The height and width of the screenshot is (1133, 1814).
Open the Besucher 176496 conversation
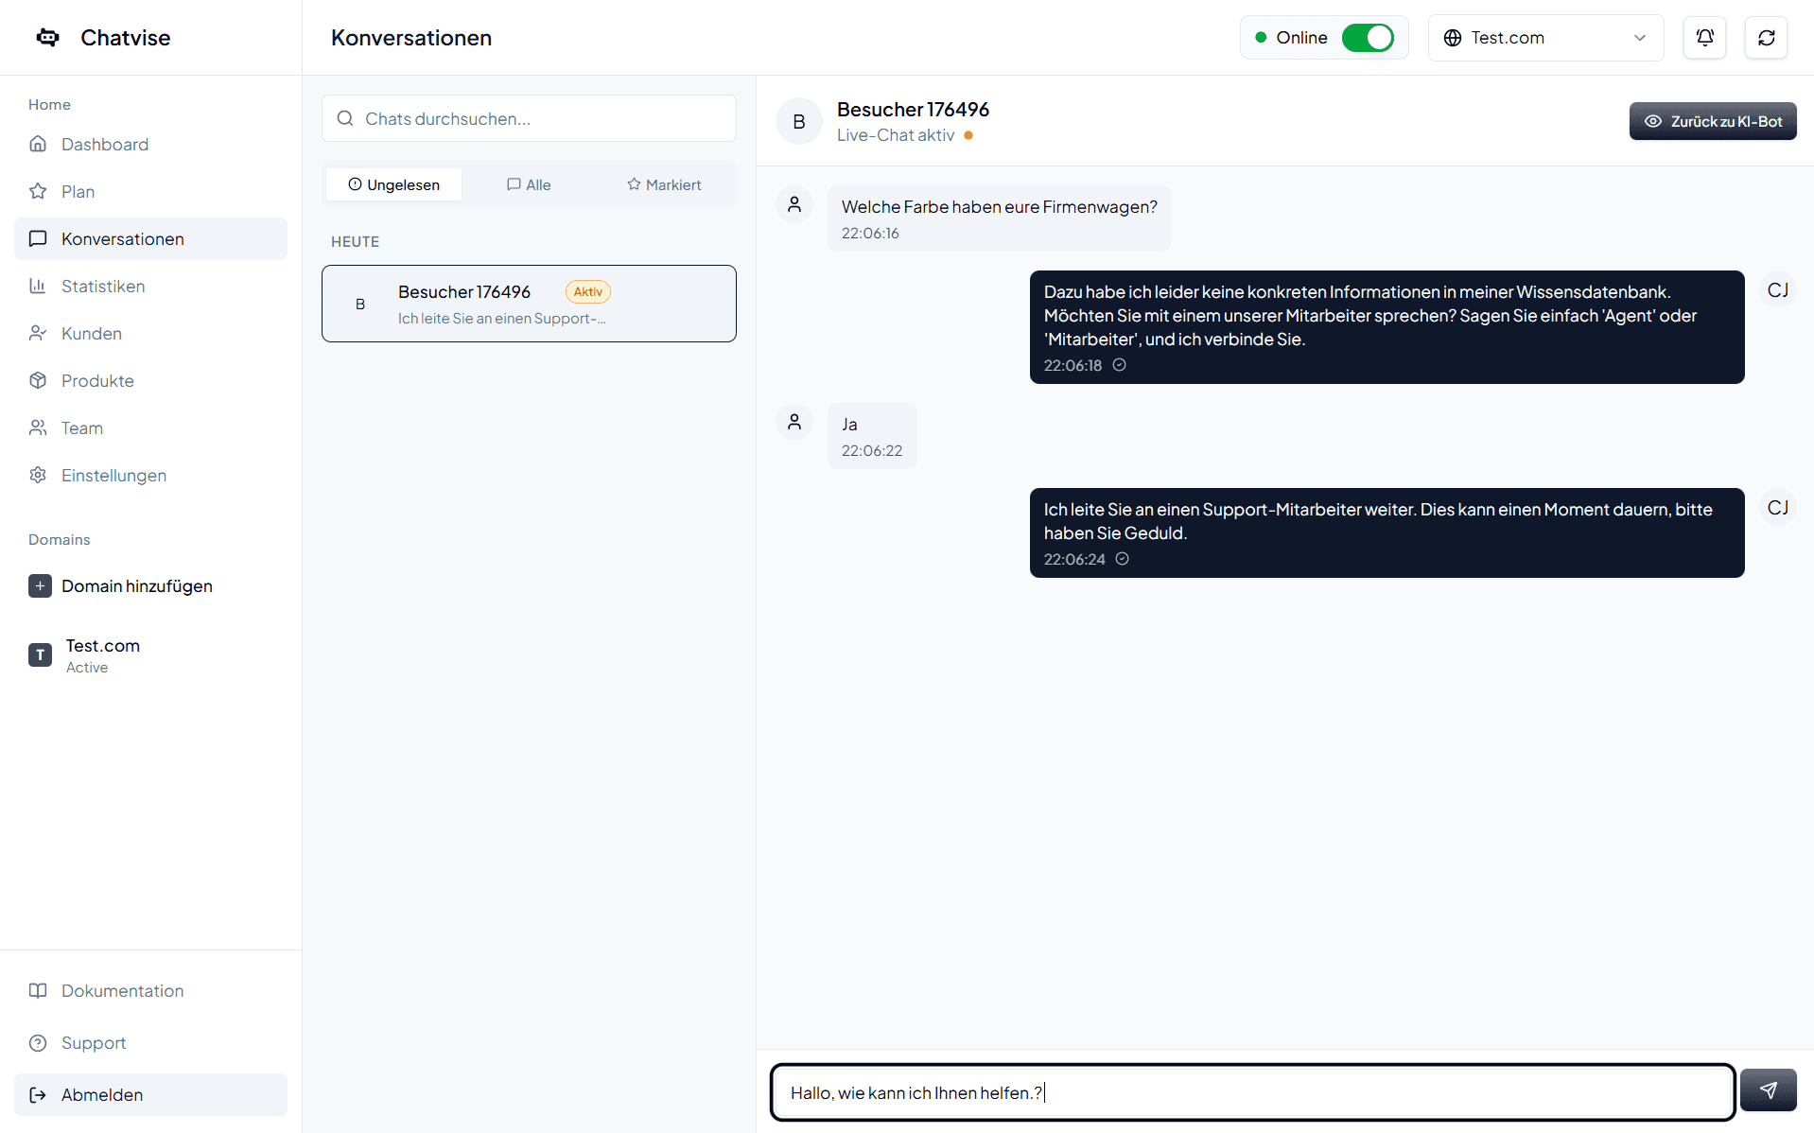(529, 304)
